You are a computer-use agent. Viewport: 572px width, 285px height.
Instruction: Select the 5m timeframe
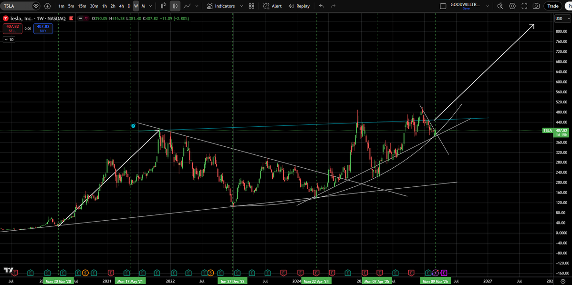pyautogui.click(x=71, y=6)
